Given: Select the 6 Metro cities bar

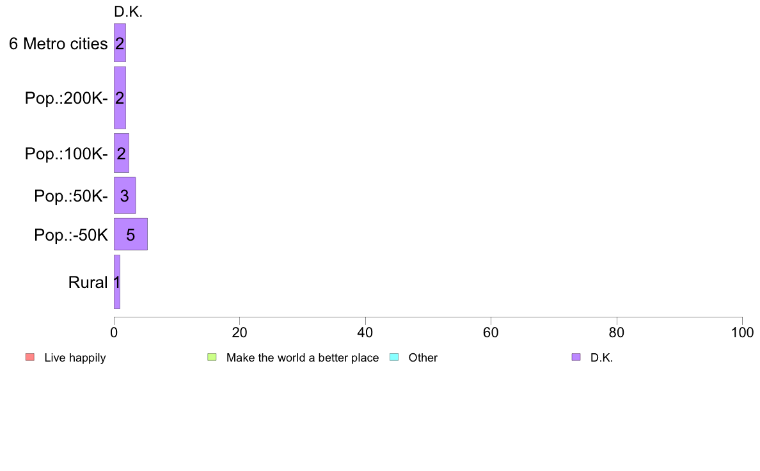Looking at the screenshot, I should tap(120, 43).
